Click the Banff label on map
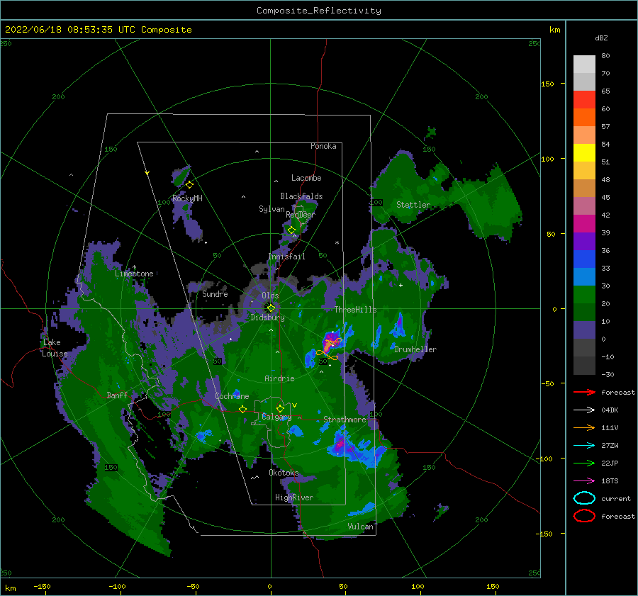This screenshot has width=638, height=596. 117,395
